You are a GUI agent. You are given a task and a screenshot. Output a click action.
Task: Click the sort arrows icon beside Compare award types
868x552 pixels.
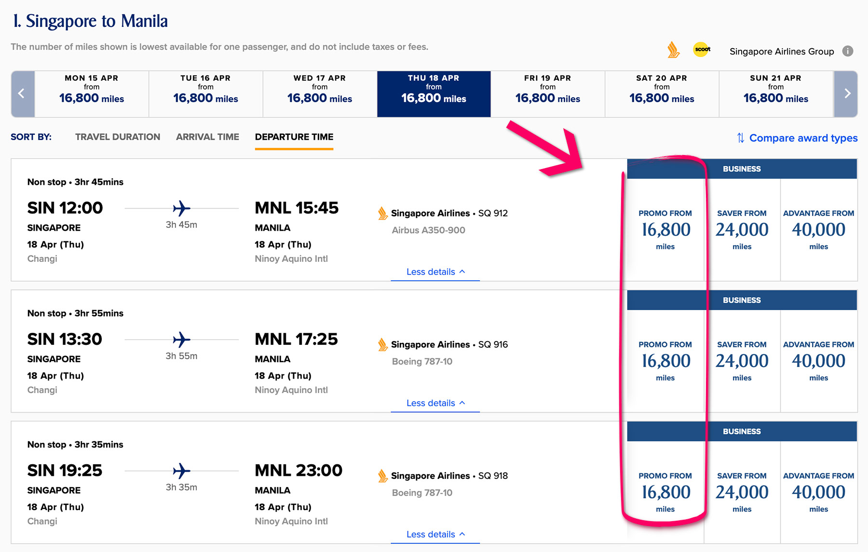tap(741, 138)
